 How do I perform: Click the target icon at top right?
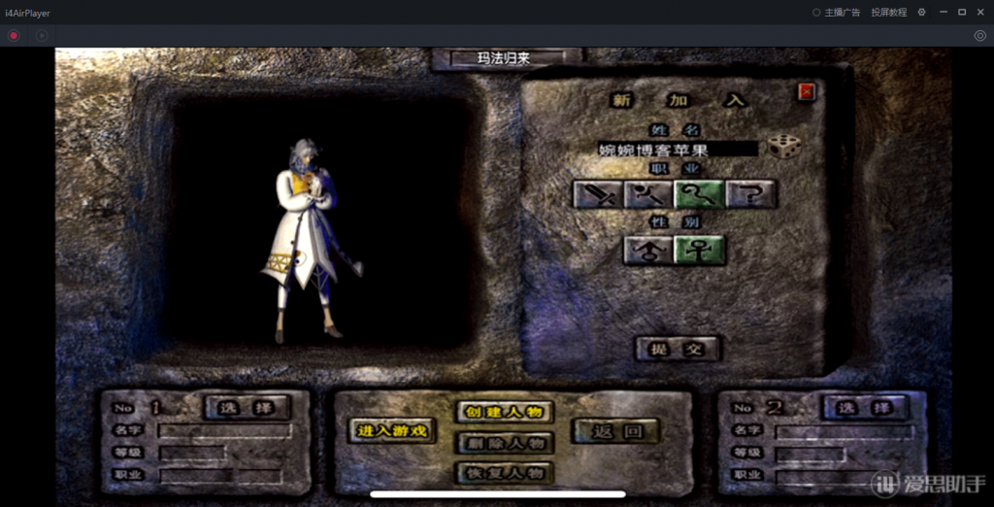click(x=979, y=36)
